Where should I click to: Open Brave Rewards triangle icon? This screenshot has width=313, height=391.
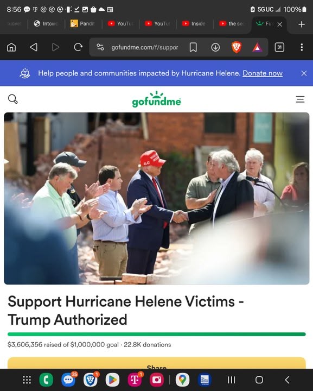pos(257,47)
